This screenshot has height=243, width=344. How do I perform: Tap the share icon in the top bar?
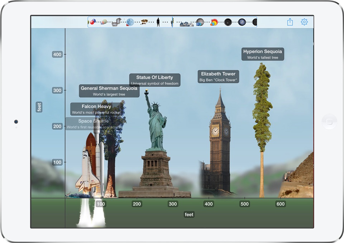pos(290,22)
